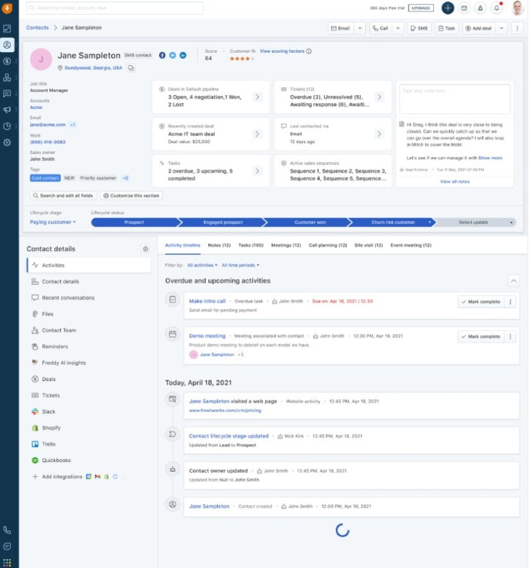Viewport: 532px width, 568px height.
Task: Click the Campaigns megaphone icon in sidebar
Action: [7, 109]
